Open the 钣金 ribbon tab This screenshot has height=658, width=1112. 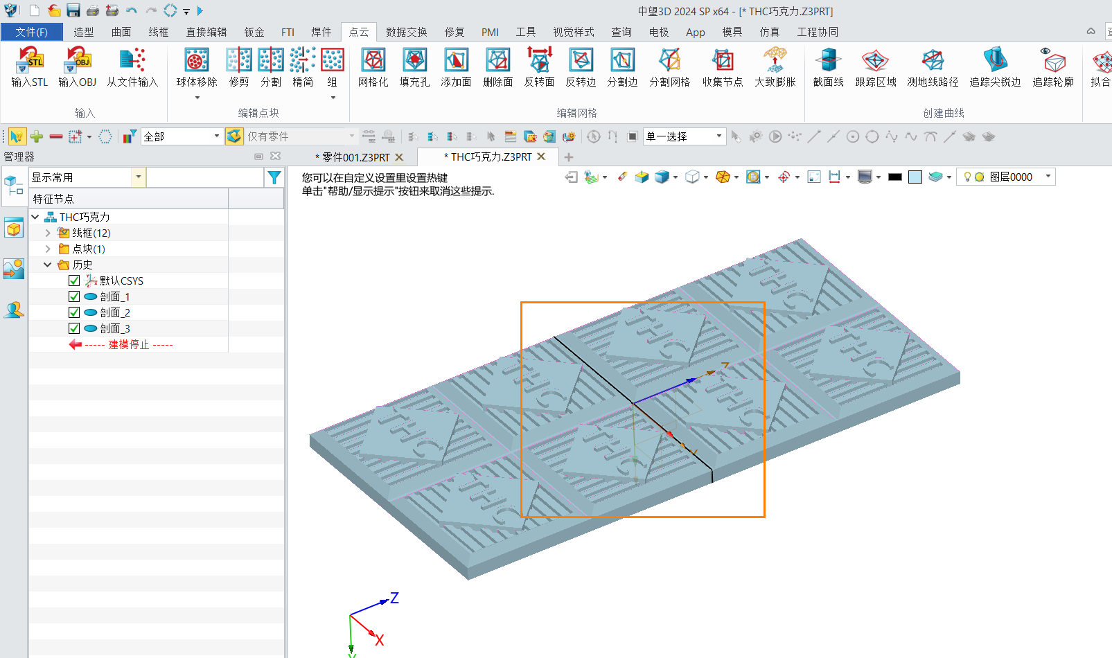point(254,32)
